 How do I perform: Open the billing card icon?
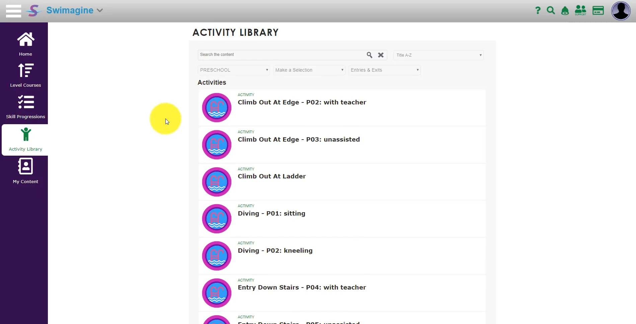point(598,10)
